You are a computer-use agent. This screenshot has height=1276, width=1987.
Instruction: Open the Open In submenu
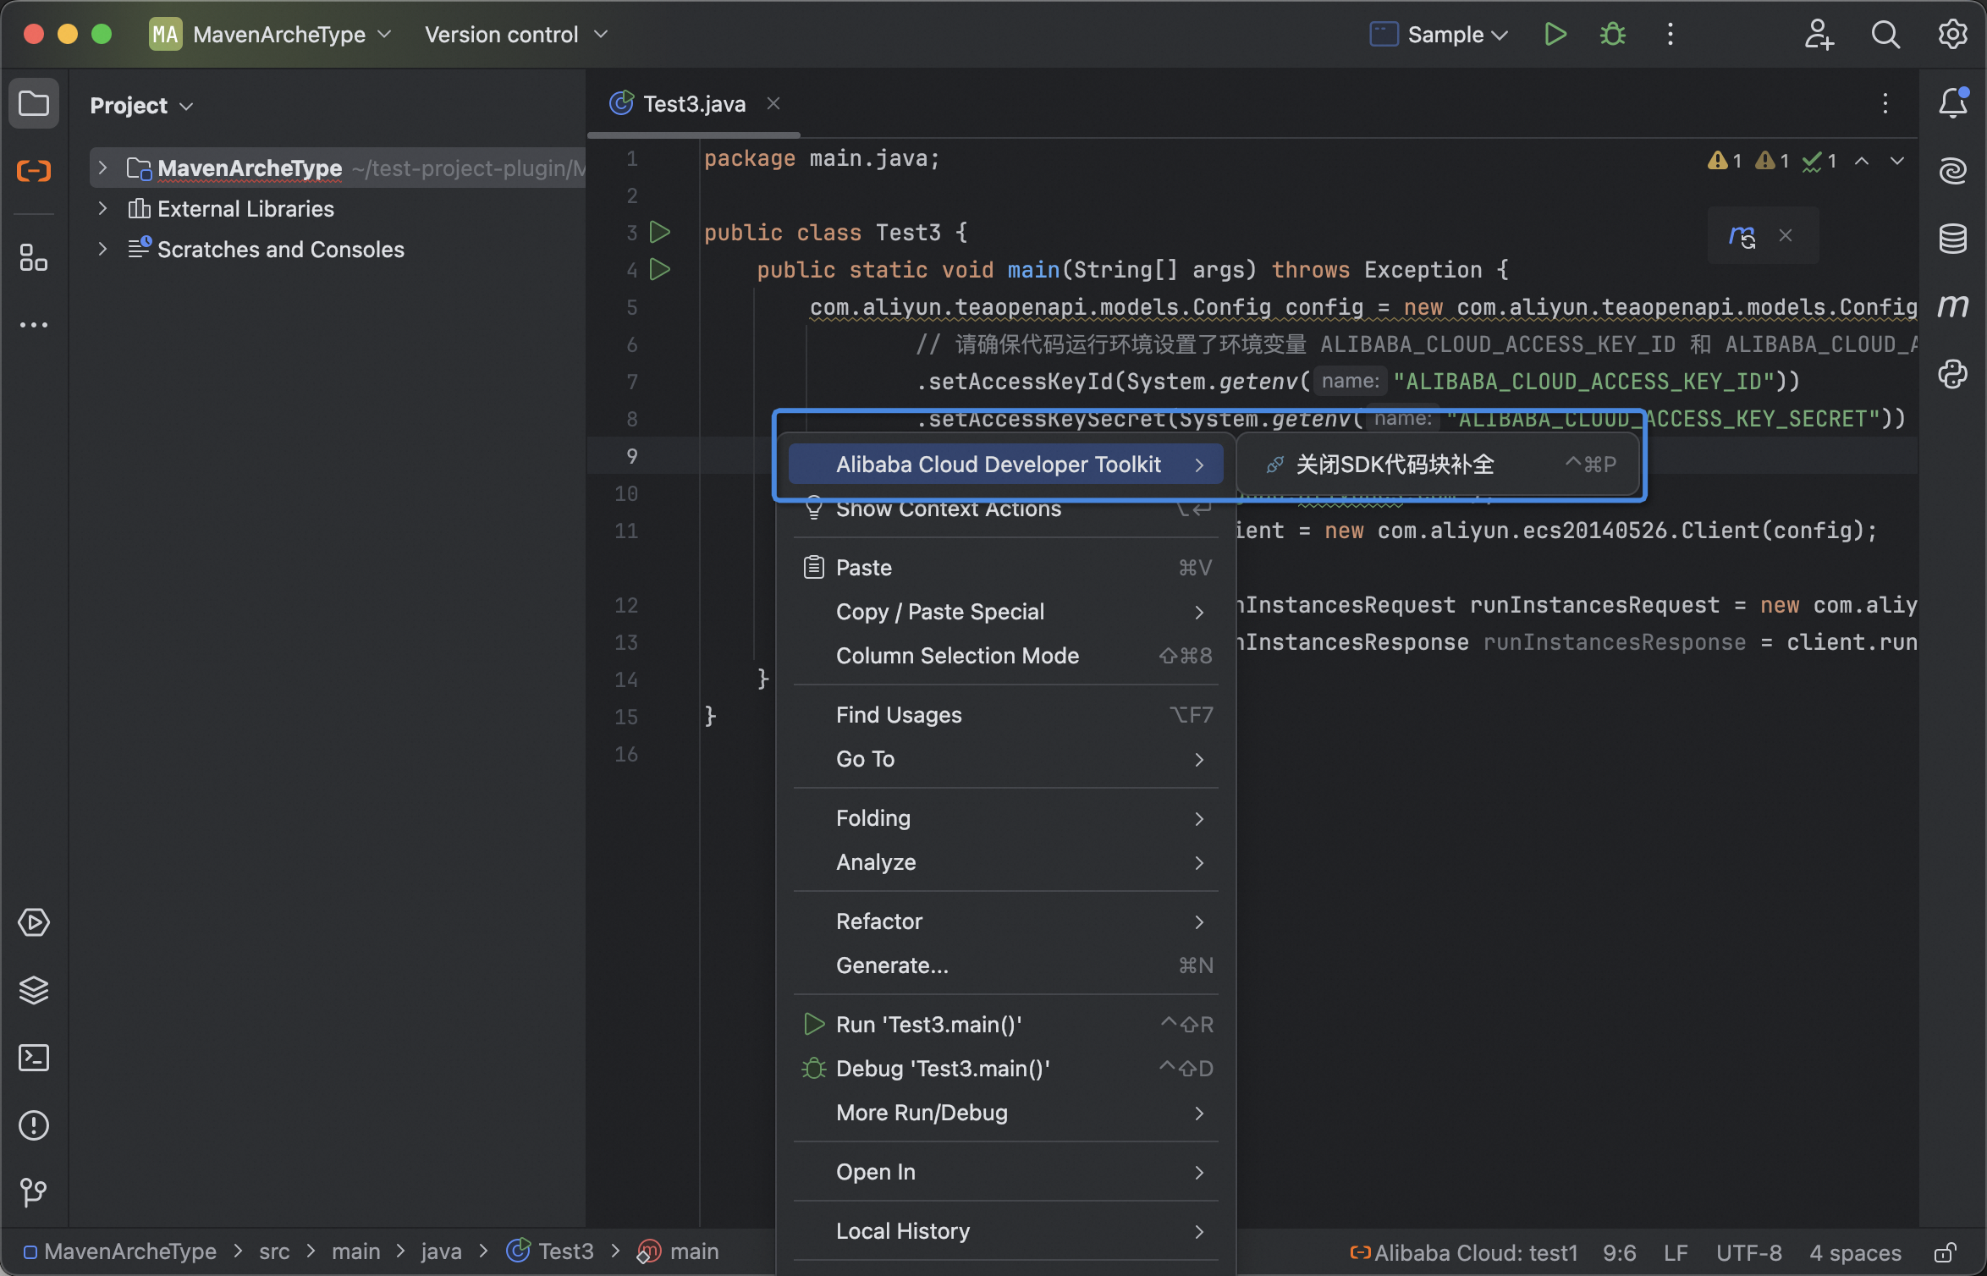tap(1005, 1172)
